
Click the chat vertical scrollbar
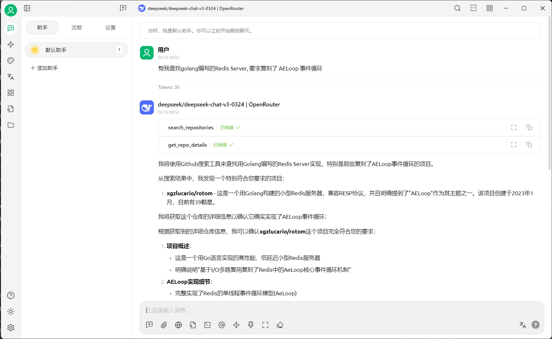point(549,93)
